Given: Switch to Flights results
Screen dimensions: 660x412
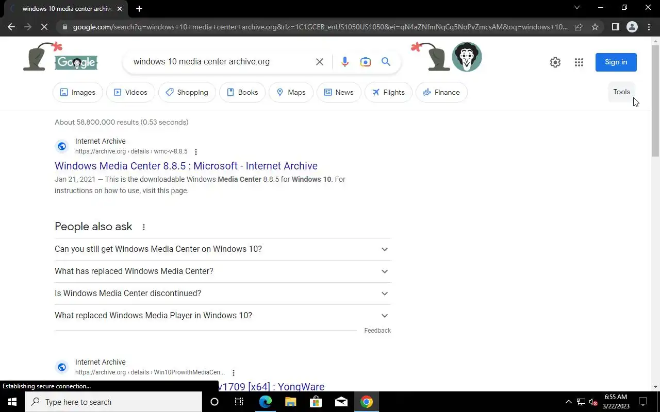Looking at the screenshot, I should coord(388,92).
